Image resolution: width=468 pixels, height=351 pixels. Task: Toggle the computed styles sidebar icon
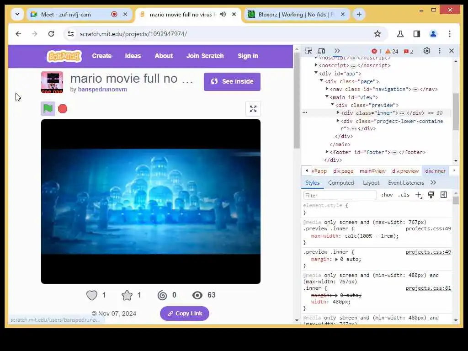444,195
